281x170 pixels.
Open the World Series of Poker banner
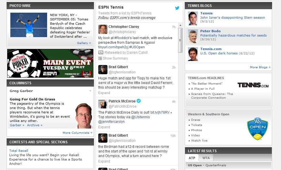(x=50, y=63)
